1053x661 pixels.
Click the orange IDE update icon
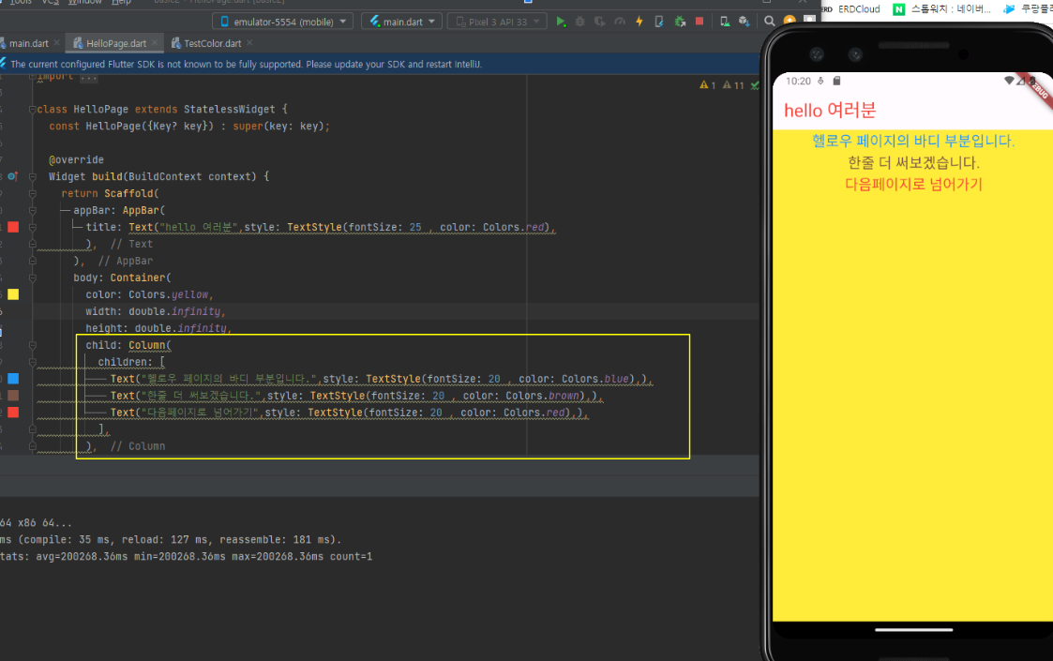(x=790, y=22)
